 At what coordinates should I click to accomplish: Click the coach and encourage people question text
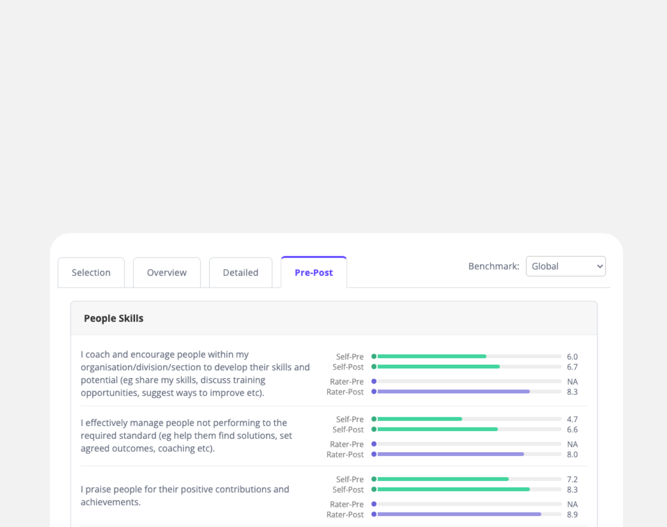pyautogui.click(x=195, y=374)
